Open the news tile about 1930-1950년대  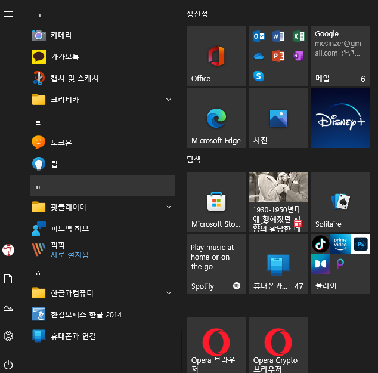click(x=278, y=202)
